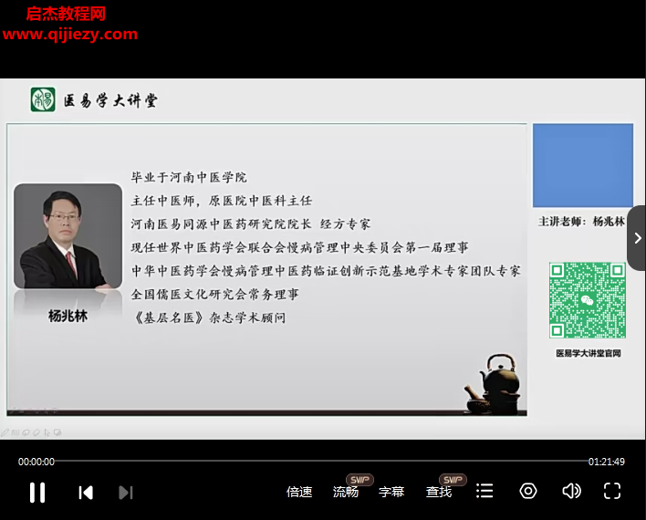The height and width of the screenshot is (520, 646).
Task: Click the WeChat QR code image
Action: 587,300
